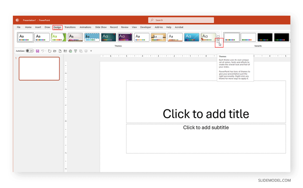
Task: Apply the dark teal theme
Action: pyautogui.click(x=108, y=37)
